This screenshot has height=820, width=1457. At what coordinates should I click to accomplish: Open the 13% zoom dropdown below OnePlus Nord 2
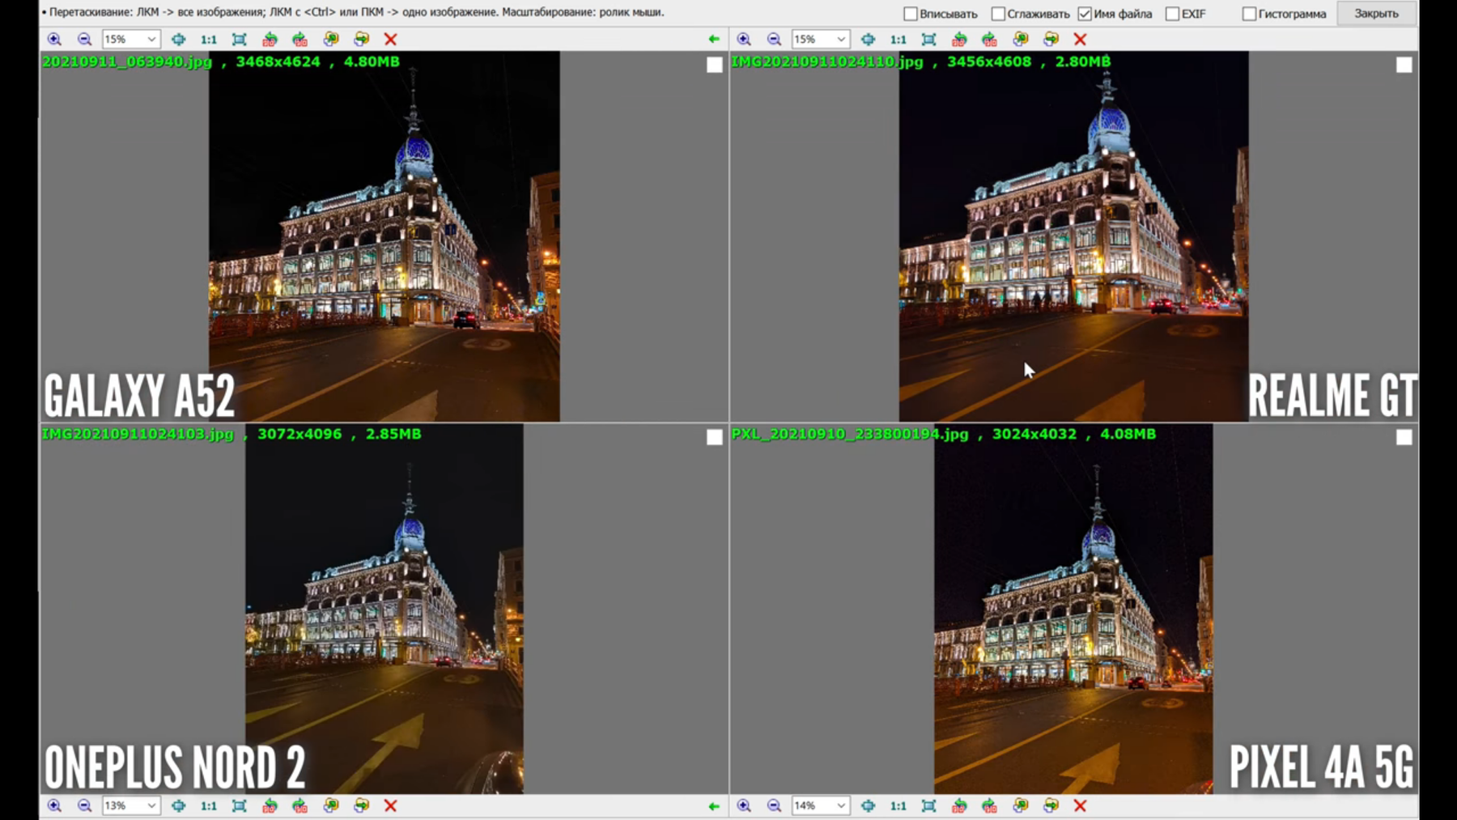151,805
